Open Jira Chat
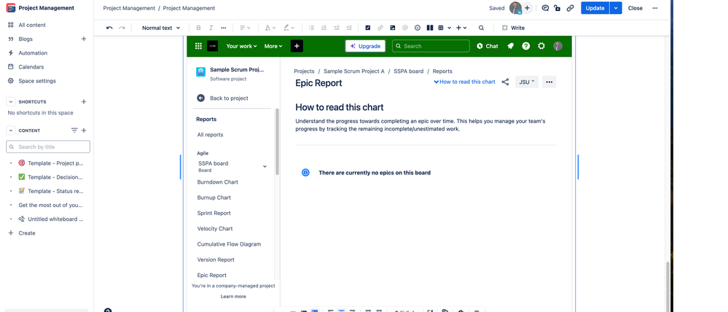The height and width of the screenshot is (312, 728). coord(487,46)
